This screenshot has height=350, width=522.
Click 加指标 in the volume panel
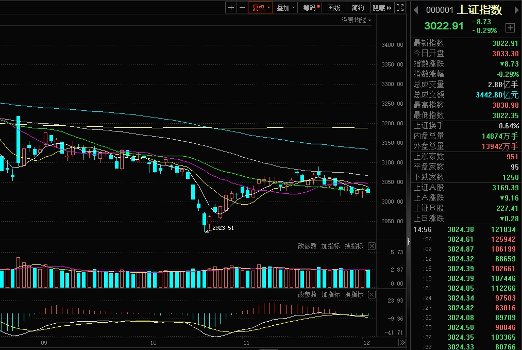[330, 246]
